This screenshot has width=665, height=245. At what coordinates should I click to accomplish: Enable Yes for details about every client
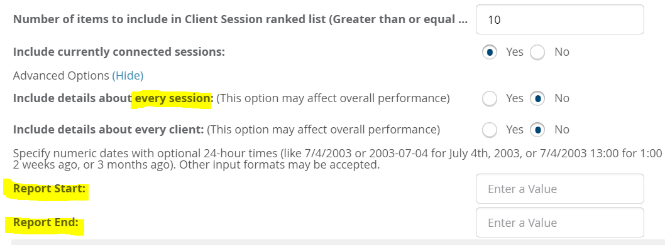coord(490,130)
